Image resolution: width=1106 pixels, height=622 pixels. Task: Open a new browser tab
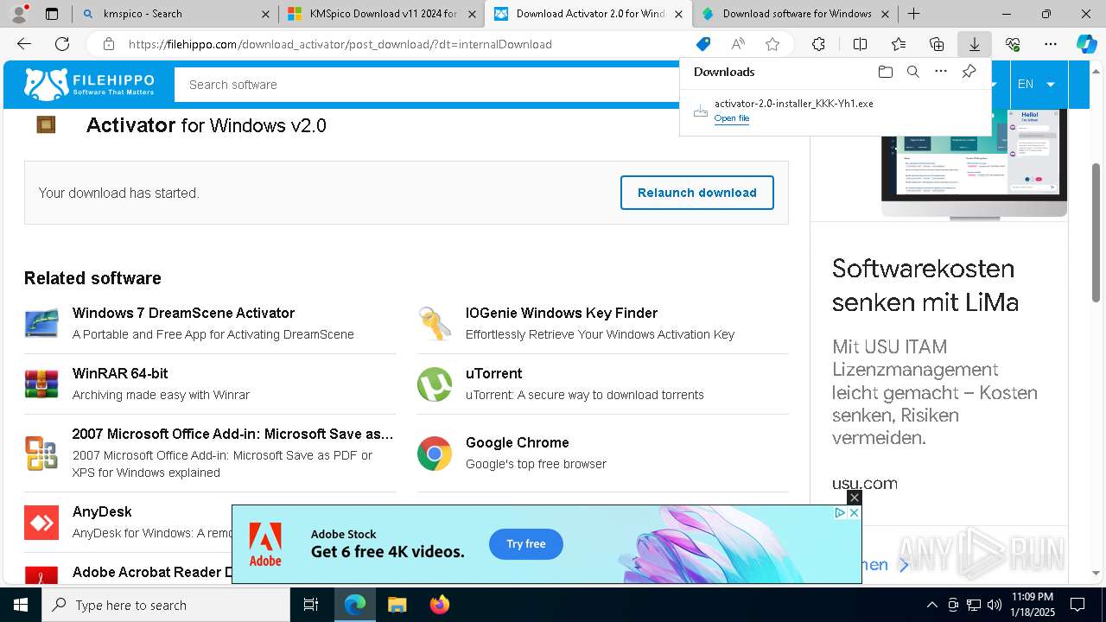tap(913, 14)
